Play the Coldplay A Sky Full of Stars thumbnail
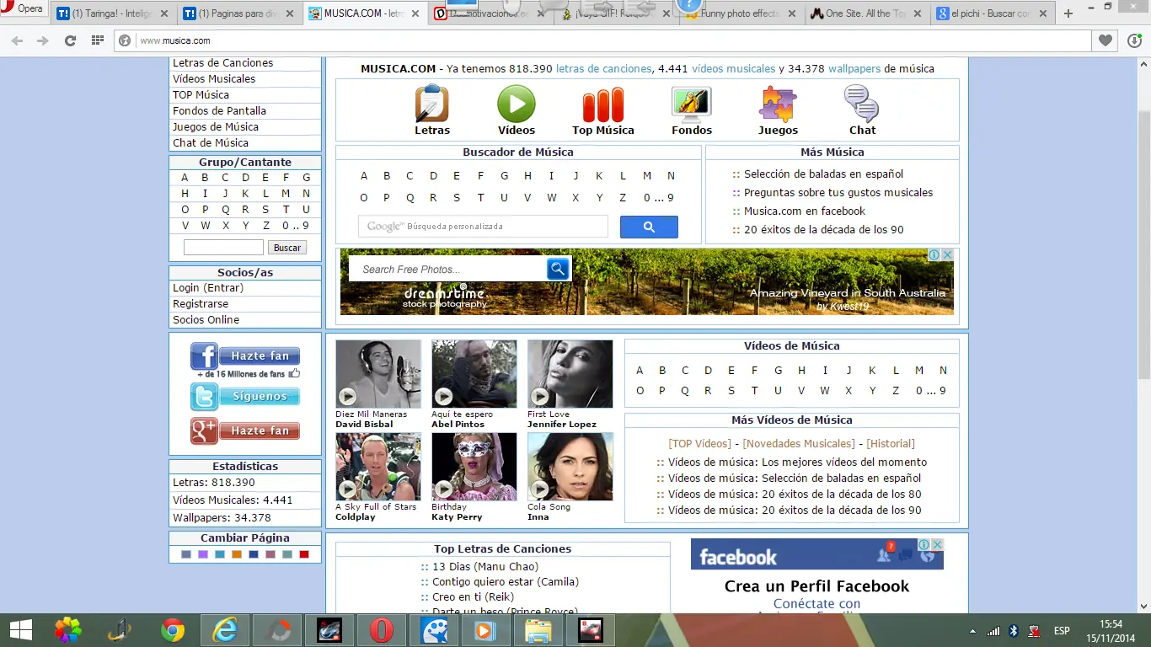1151x647 pixels. point(378,467)
